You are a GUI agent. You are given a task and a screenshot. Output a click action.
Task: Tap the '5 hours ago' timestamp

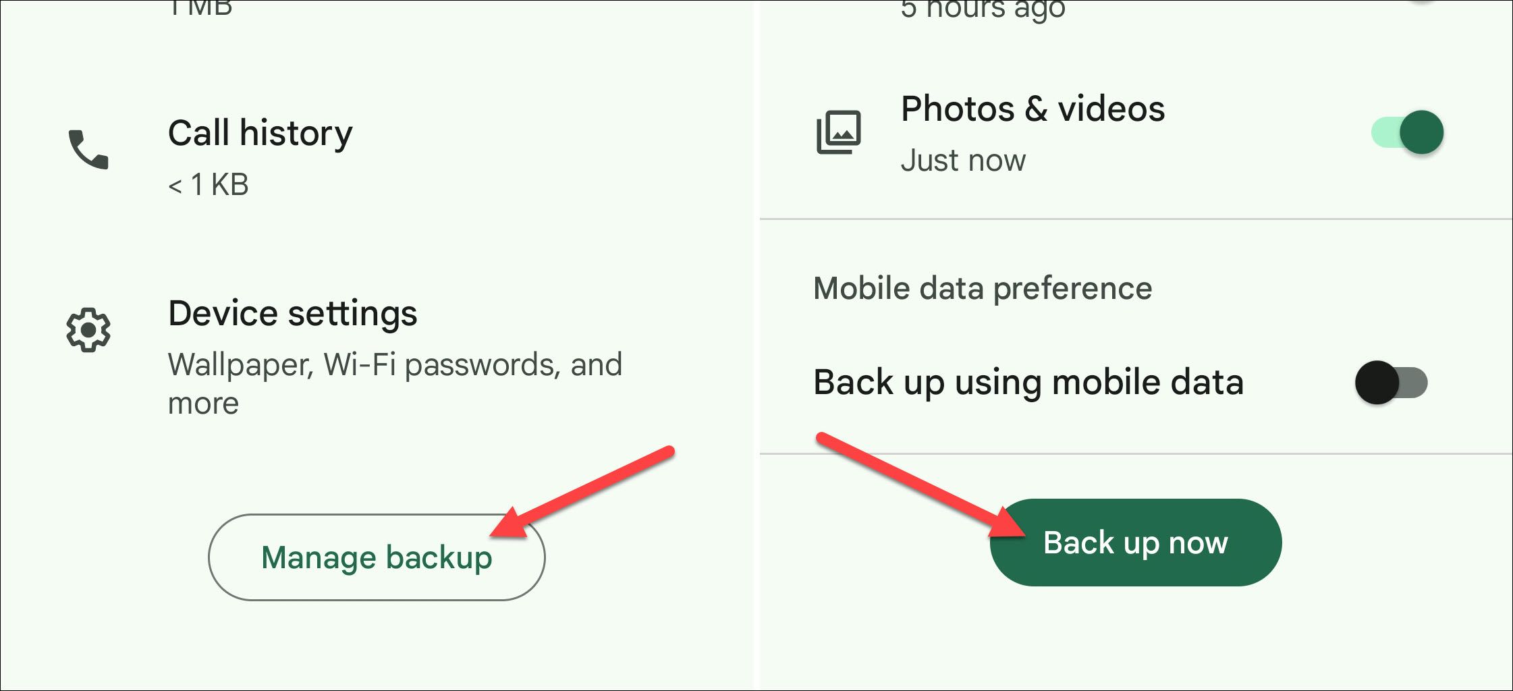983,9
